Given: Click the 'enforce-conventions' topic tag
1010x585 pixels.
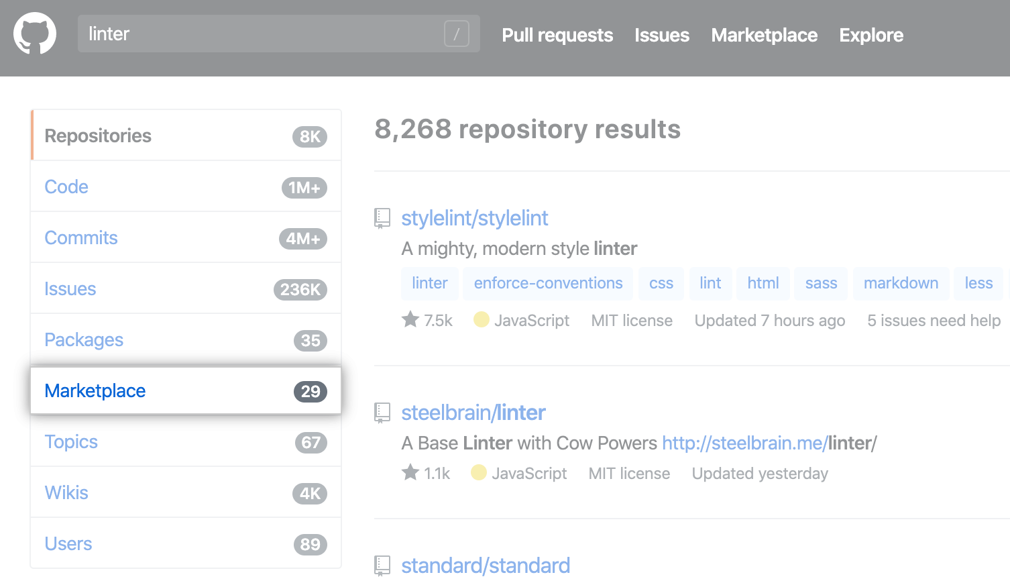Looking at the screenshot, I should (x=548, y=283).
